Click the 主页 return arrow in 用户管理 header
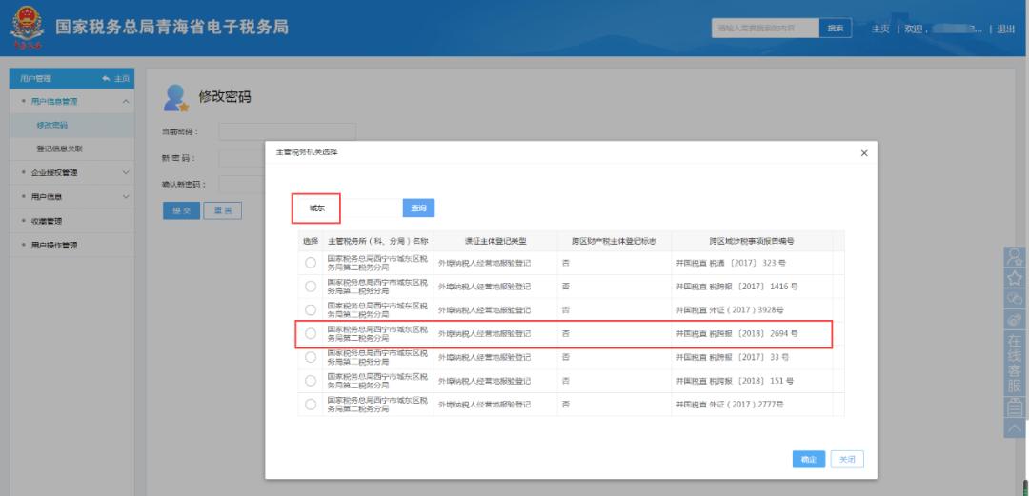Viewport: 1029px width, 496px height. (115, 78)
